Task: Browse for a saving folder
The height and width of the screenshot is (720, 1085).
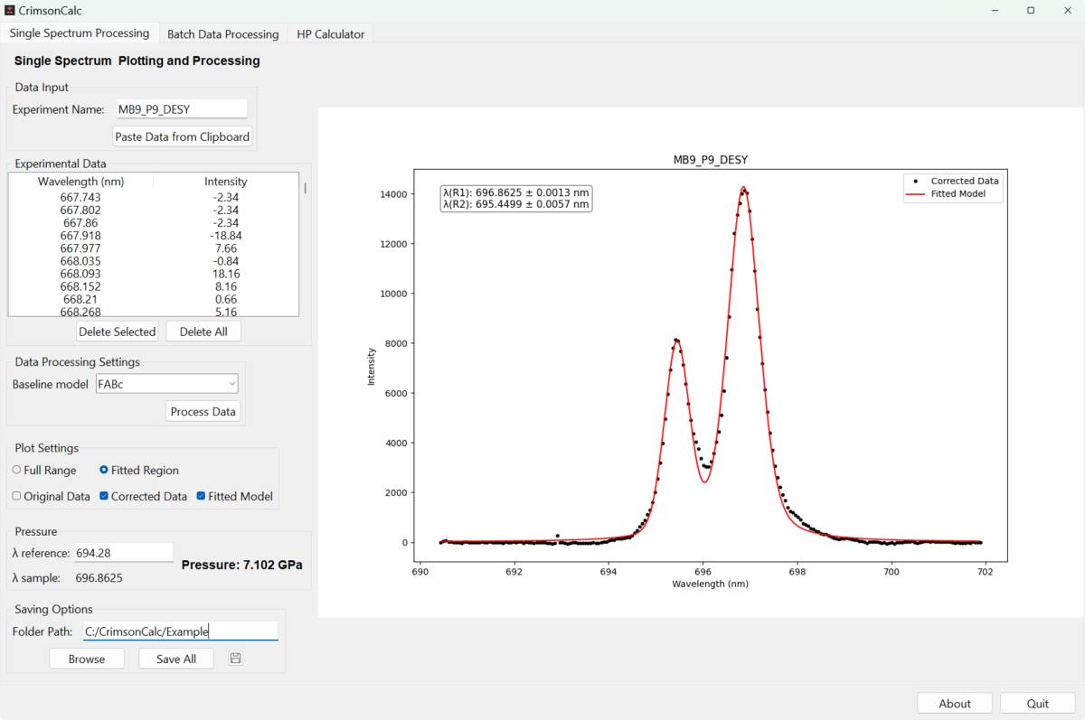Action: click(x=87, y=659)
